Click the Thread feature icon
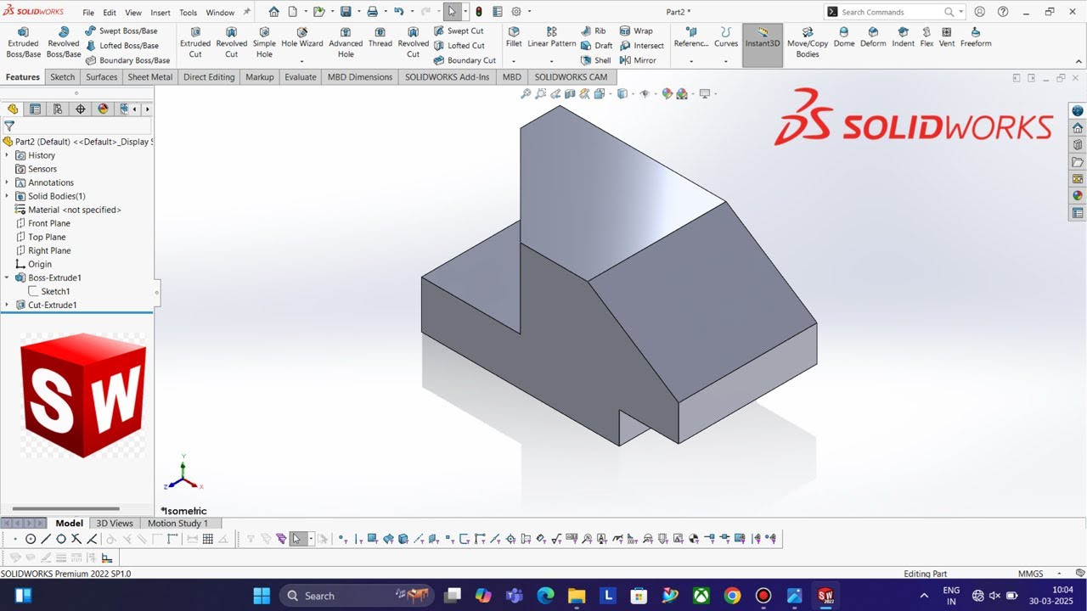This screenshot has width=1087, height=611. (380, 38)
